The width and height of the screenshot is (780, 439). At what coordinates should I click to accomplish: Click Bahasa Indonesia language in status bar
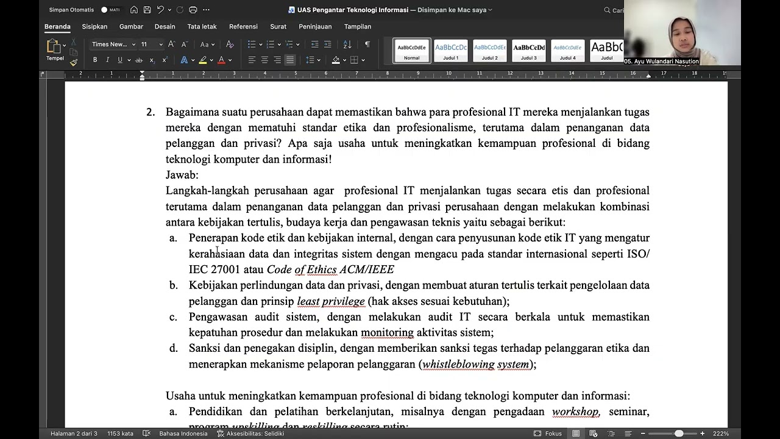(183, 434)
